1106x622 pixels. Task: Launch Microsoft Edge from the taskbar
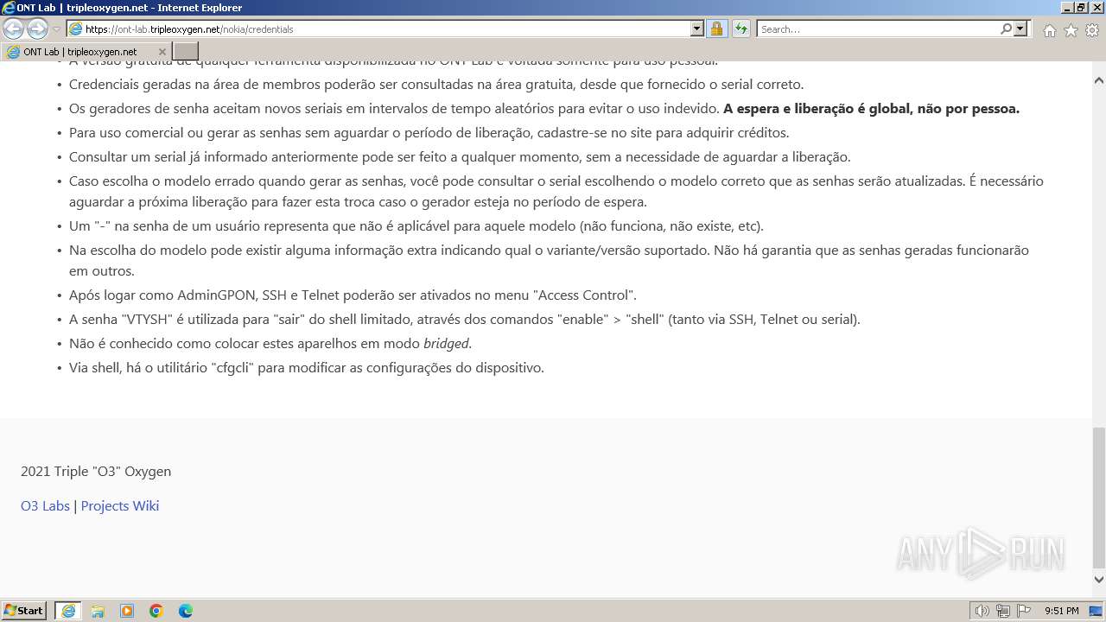pos(186,611)
